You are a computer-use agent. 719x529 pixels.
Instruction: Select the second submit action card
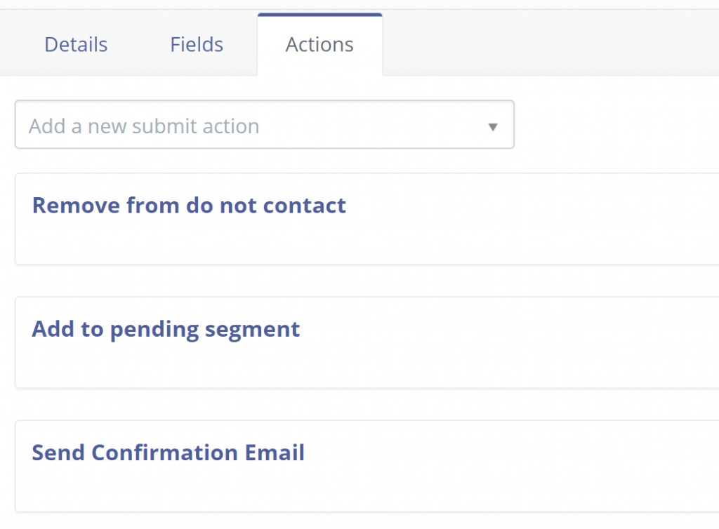351,342
